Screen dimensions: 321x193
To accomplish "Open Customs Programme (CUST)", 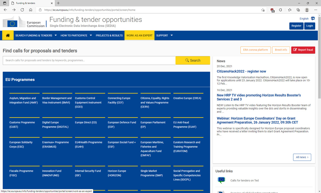I will coord(22,125).
